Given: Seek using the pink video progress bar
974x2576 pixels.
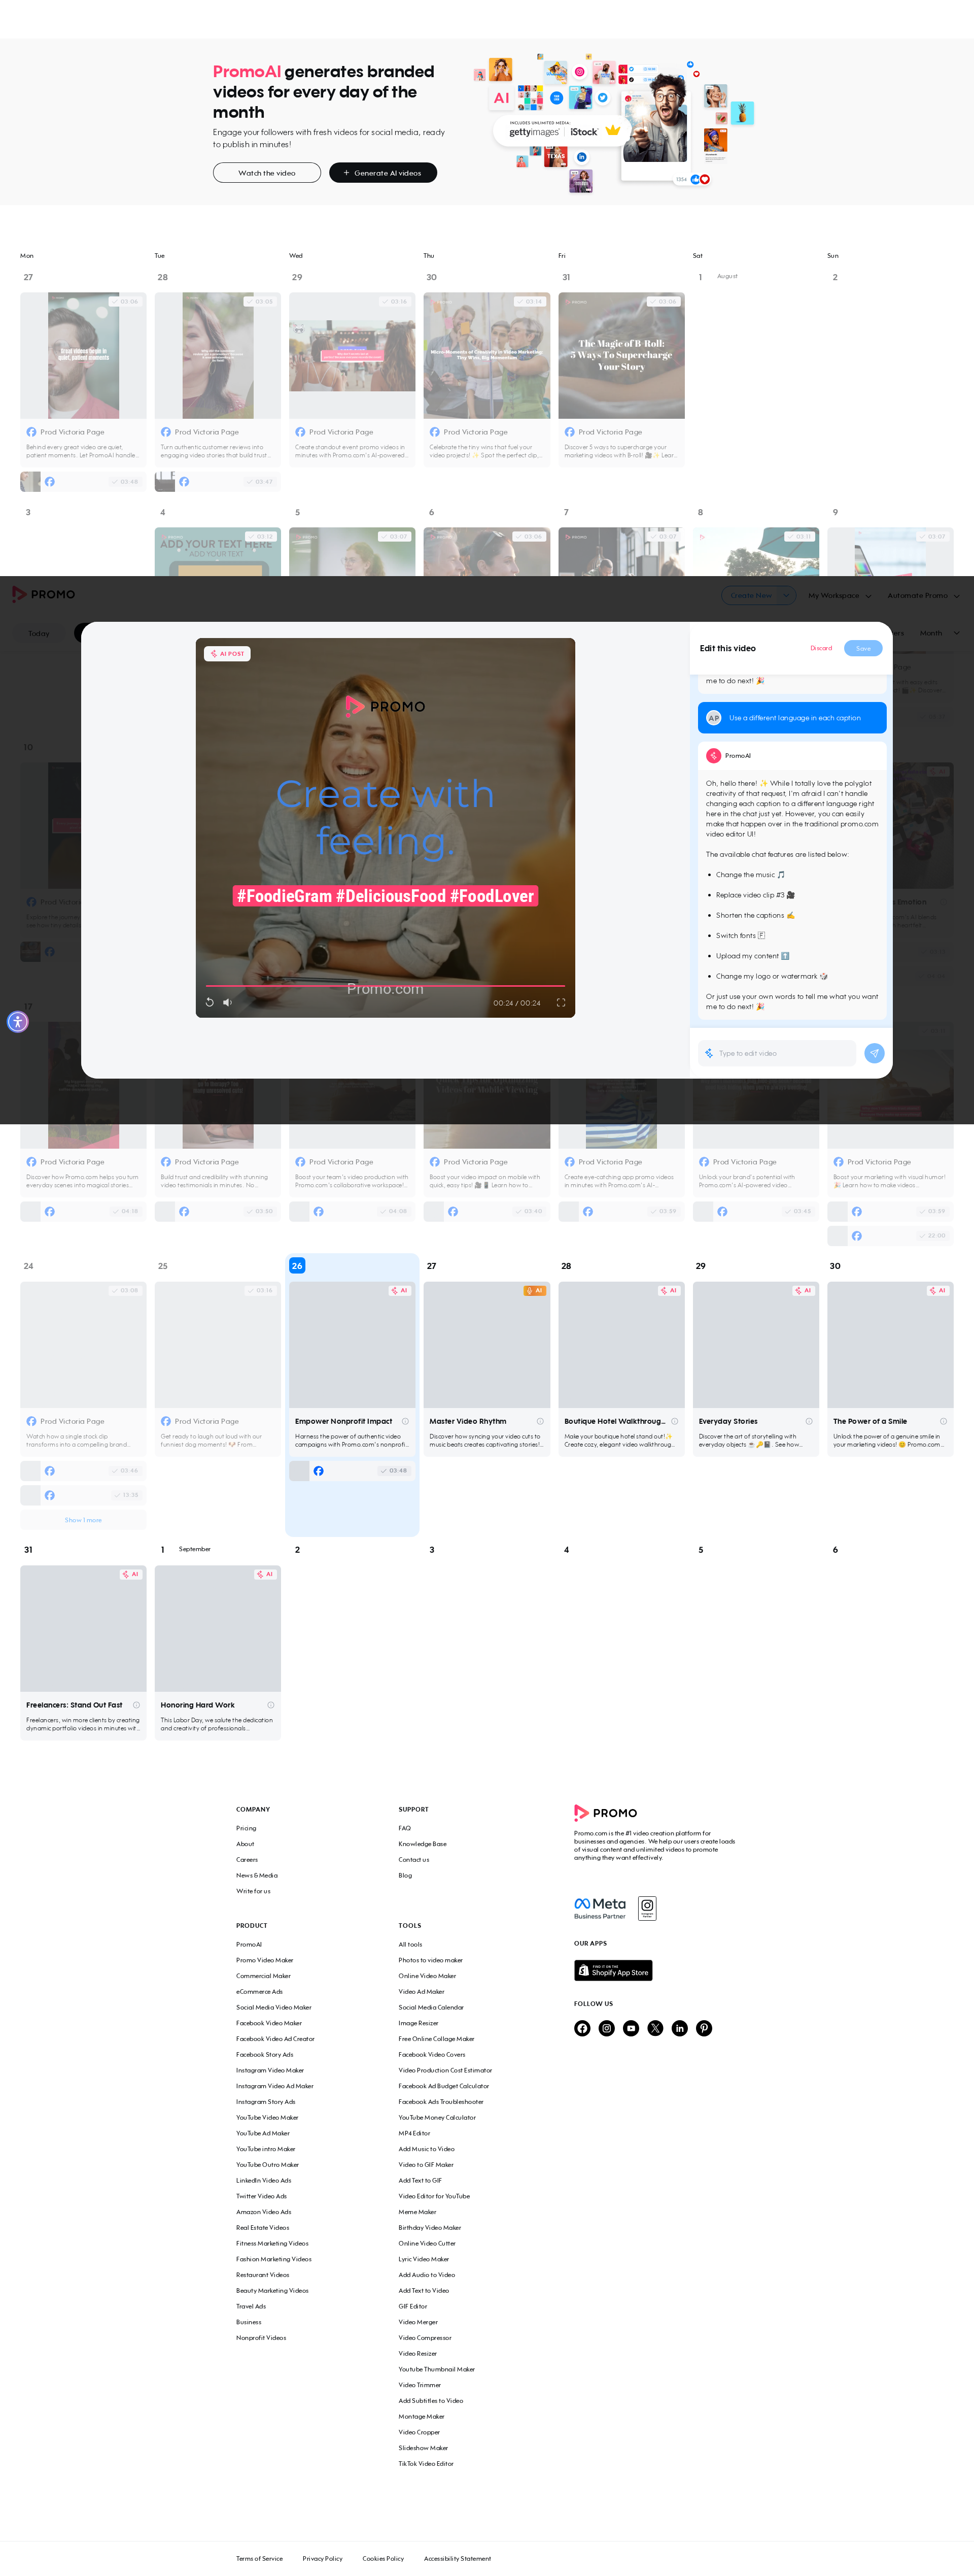Looking at the screenshot, I should coord(386,986).
